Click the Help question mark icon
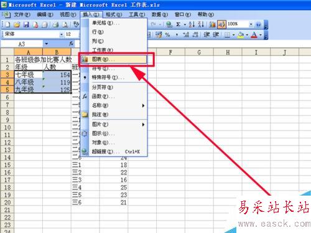This screenshot has width=311, height=233. coord(258,24)
